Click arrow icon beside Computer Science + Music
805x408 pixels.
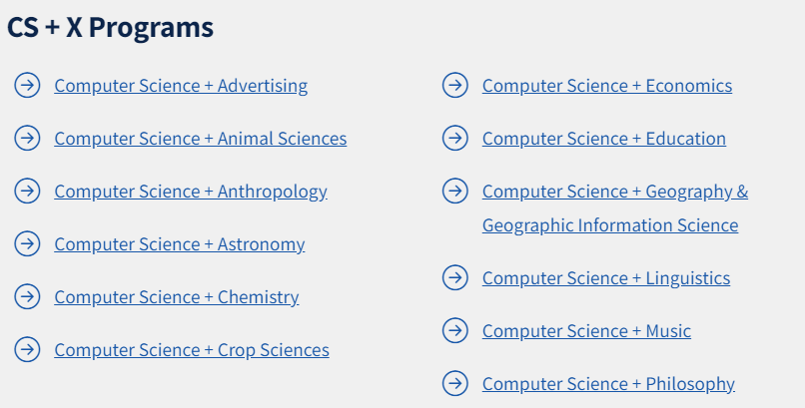454,331
